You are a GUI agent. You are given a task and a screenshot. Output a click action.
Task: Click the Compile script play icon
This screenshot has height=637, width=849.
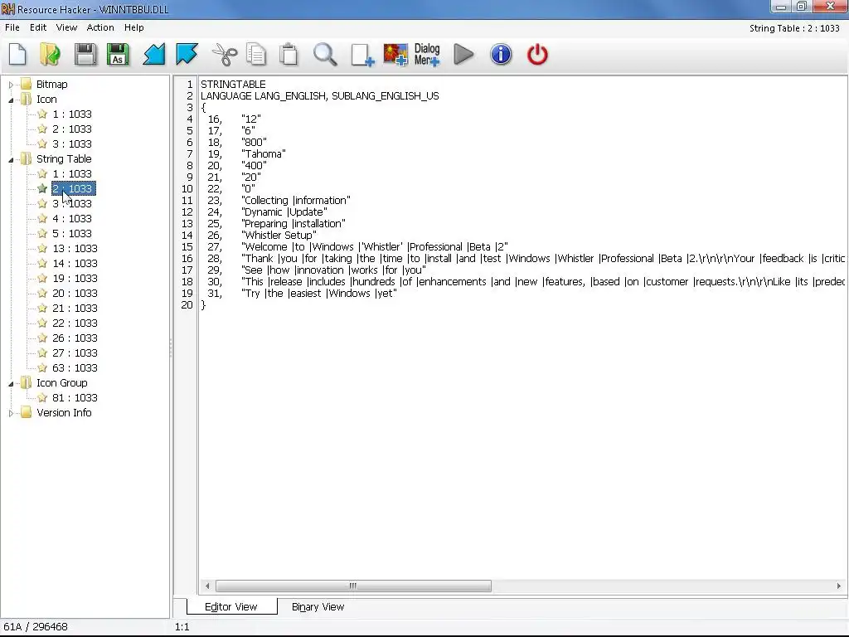tap(463, 55)
